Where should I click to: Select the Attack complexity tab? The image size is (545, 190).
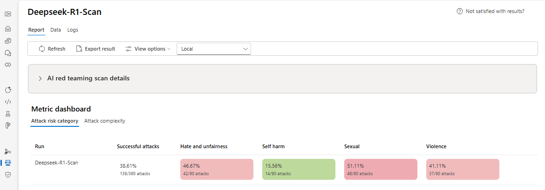click(x=105, y=121)
